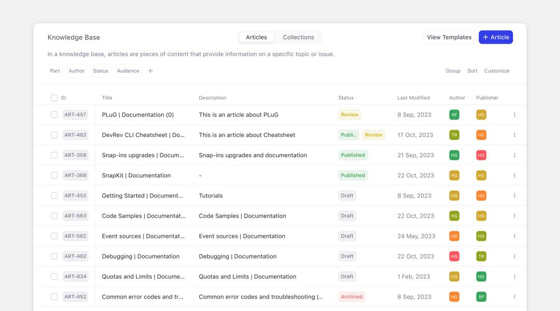This screenshot has height=311, width=560.
Task: Expand the Author filter
Action: coord(76,71)
